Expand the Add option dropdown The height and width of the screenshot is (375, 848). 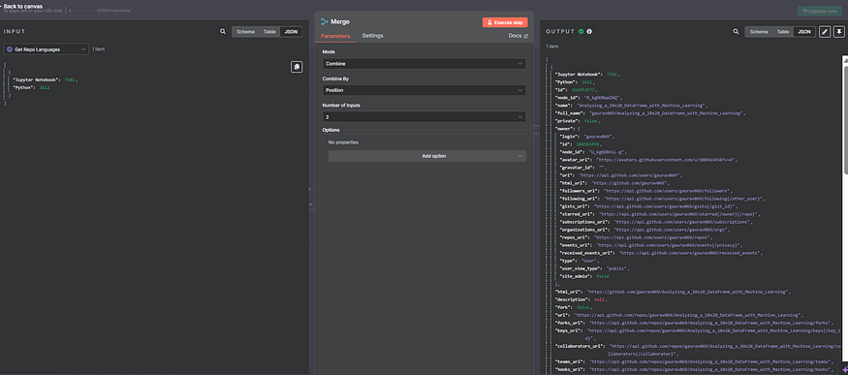tap(427, 156)
